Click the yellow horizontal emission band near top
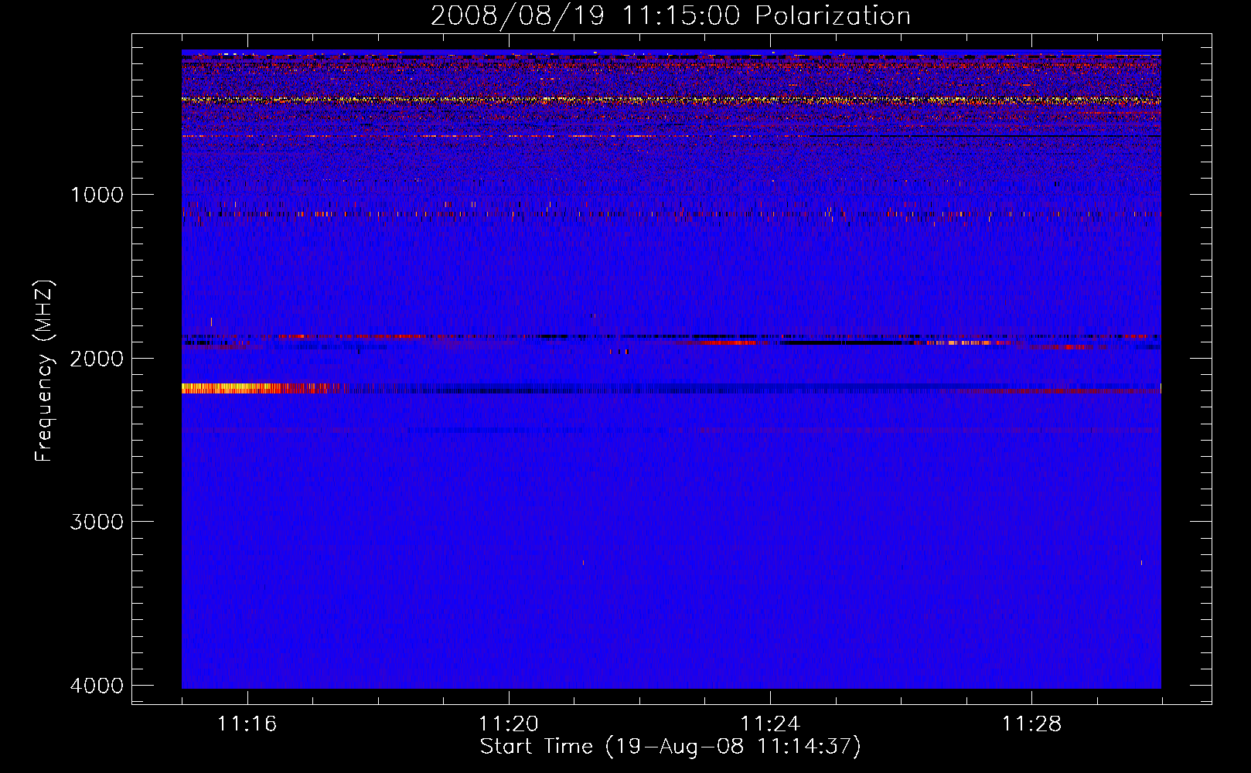Image resolution: width=1251 pixels, height=773 pixels. 671,100
